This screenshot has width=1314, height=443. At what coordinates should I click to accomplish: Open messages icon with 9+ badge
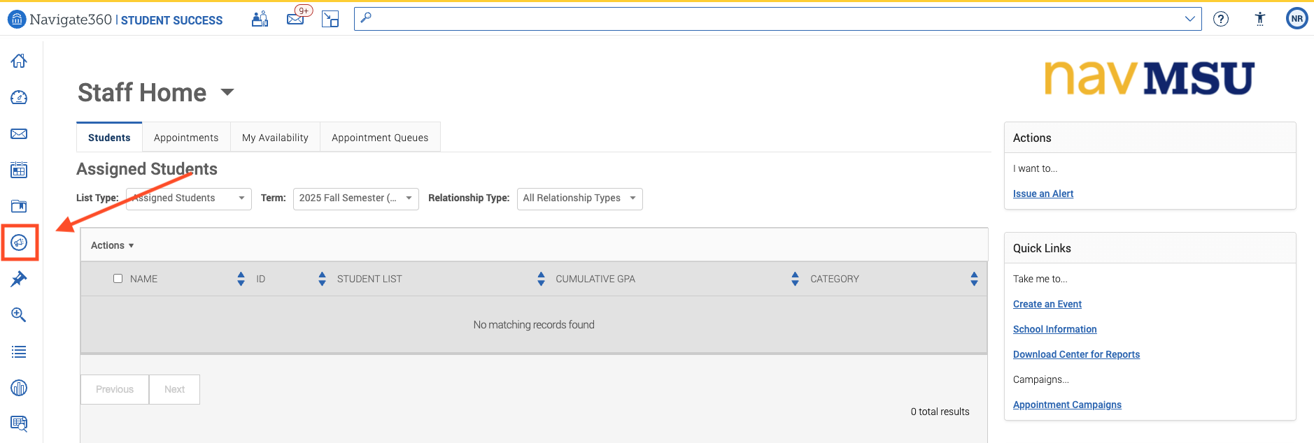(x=297, y=17)
